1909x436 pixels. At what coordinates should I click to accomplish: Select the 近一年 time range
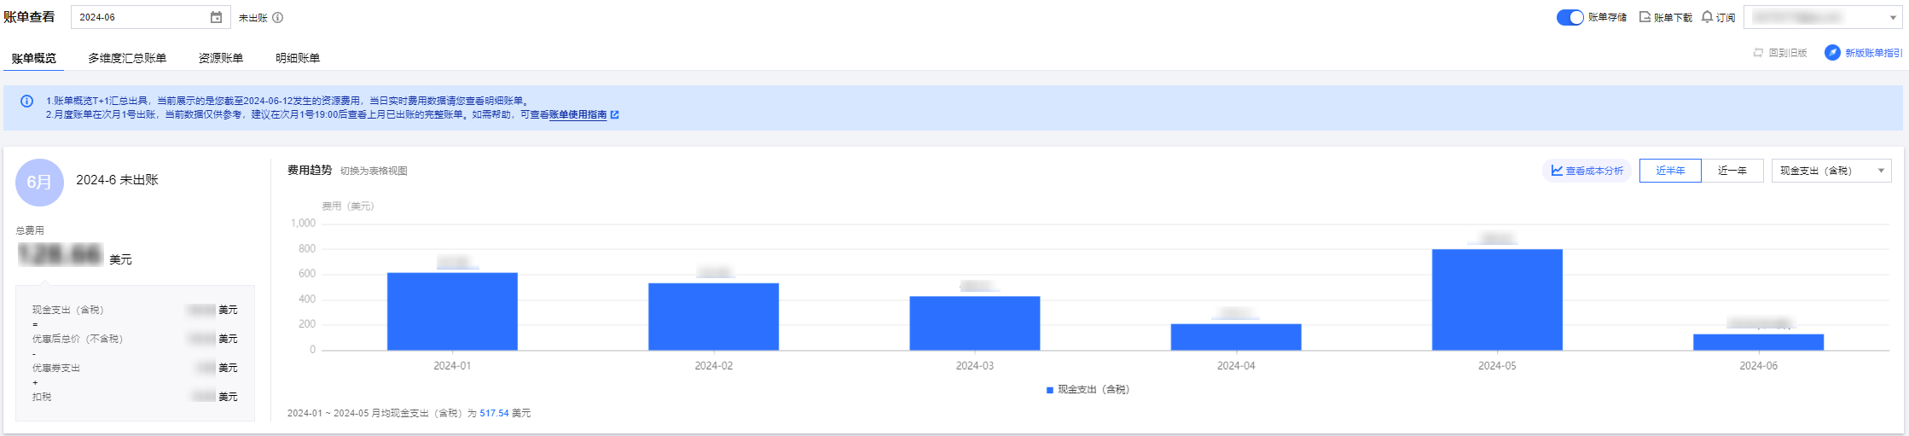pyautogui.click(x=1732, y=171)
